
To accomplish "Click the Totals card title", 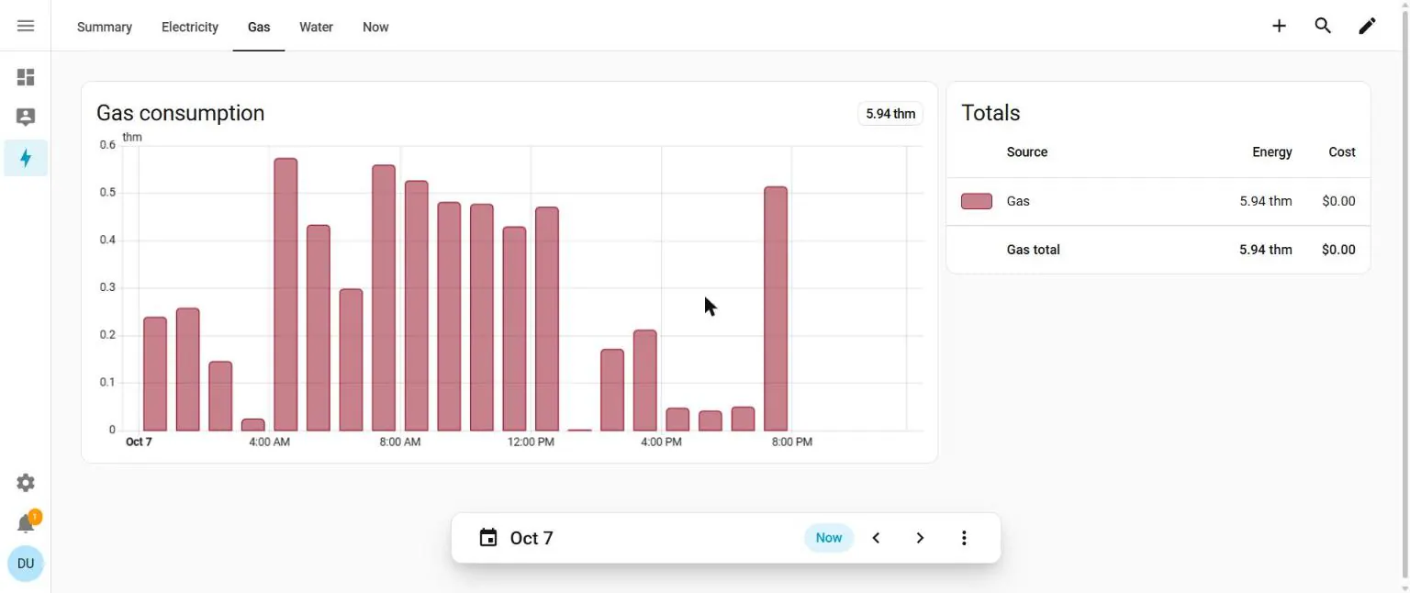I will click(990, 113).
